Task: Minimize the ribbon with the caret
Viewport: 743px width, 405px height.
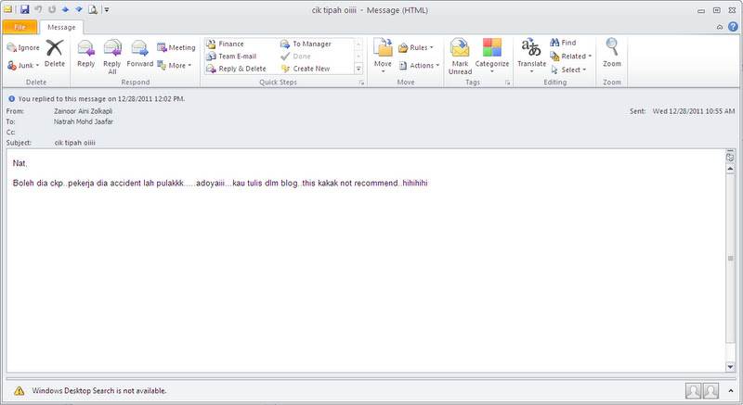Action: [719, 27]
